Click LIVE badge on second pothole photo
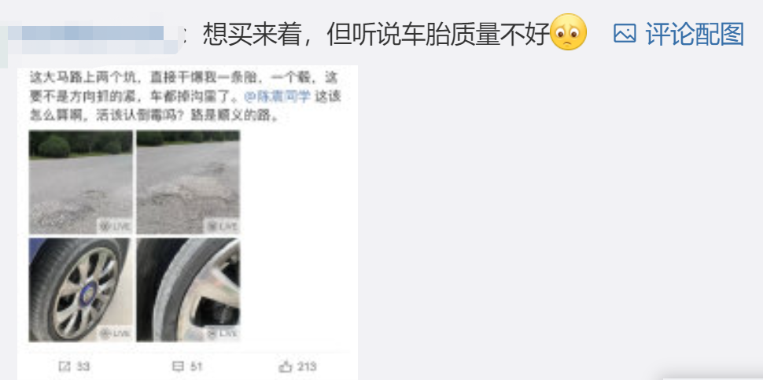Screen dimensions: 763x380 223,227
